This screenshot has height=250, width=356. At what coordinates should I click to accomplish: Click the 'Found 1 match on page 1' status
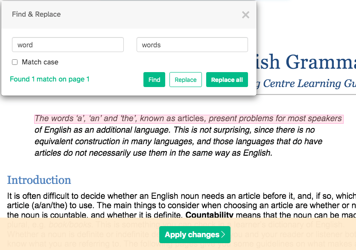pos(50,79)
